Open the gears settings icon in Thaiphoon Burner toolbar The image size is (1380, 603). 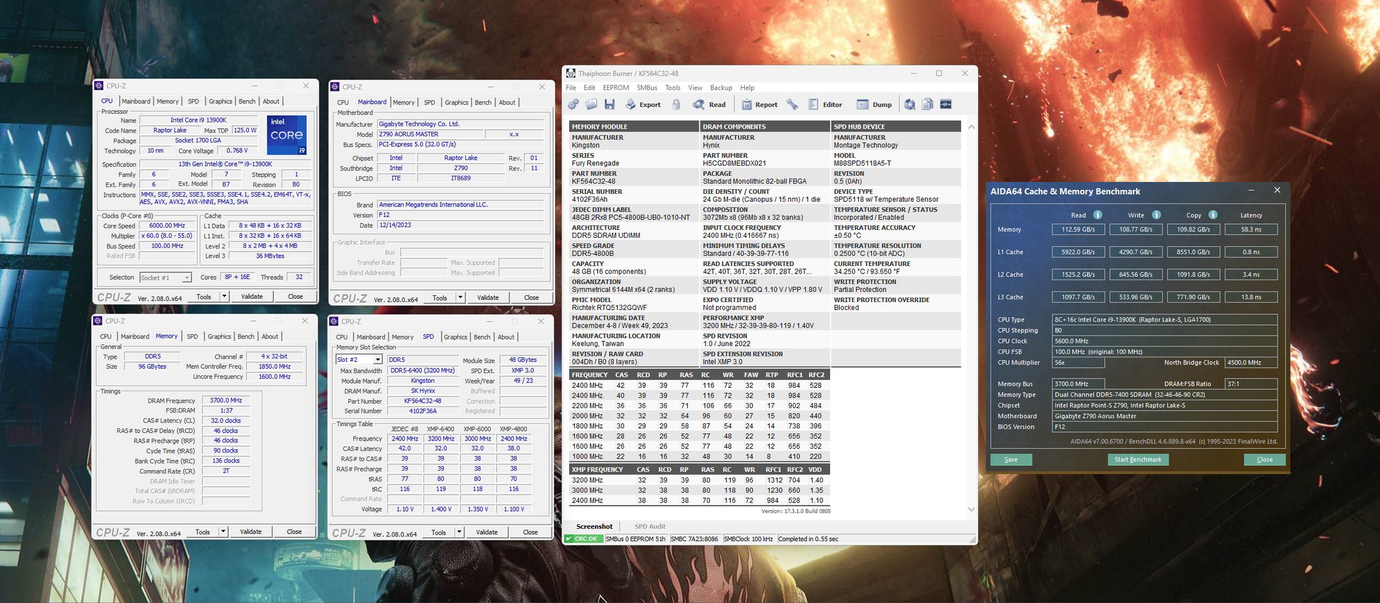(x=573, y=104)
